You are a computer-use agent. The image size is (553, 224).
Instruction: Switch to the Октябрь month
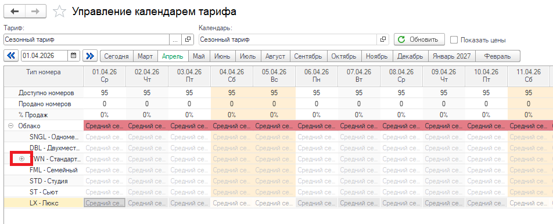click(344, 56)
